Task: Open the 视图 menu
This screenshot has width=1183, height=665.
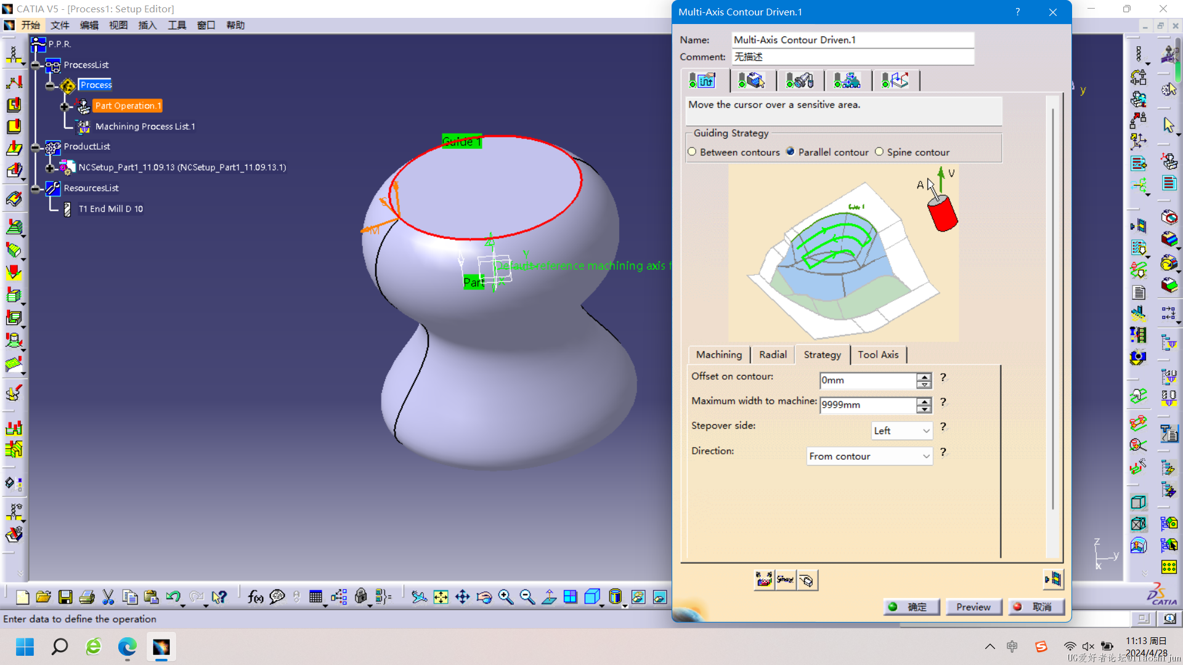Action: tap(118, 25)
